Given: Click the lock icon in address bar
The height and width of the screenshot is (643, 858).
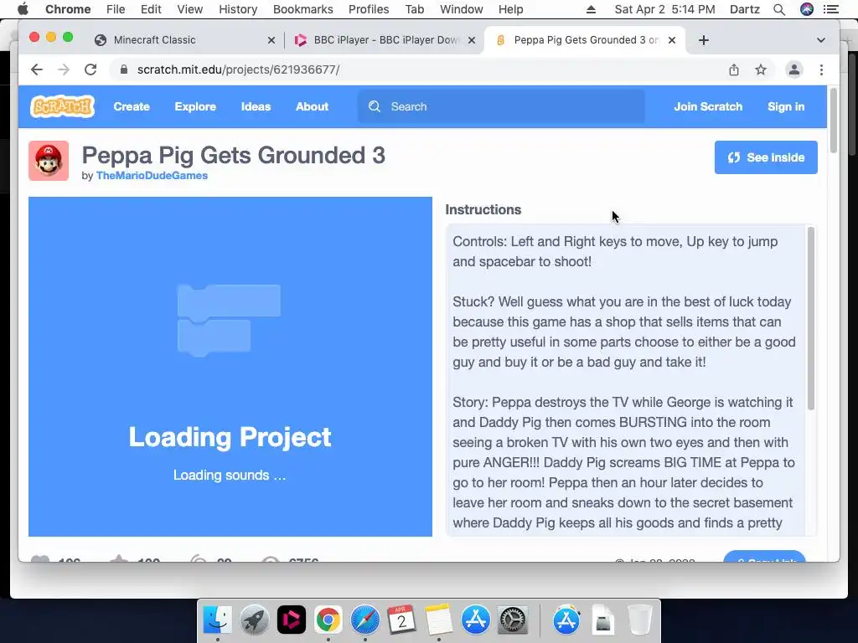Looking at the screenshot, I should click(x=124, y=69).
